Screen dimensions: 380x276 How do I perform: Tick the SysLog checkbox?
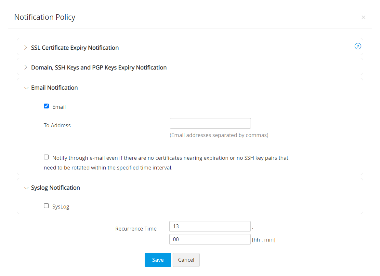coord(46,206)
